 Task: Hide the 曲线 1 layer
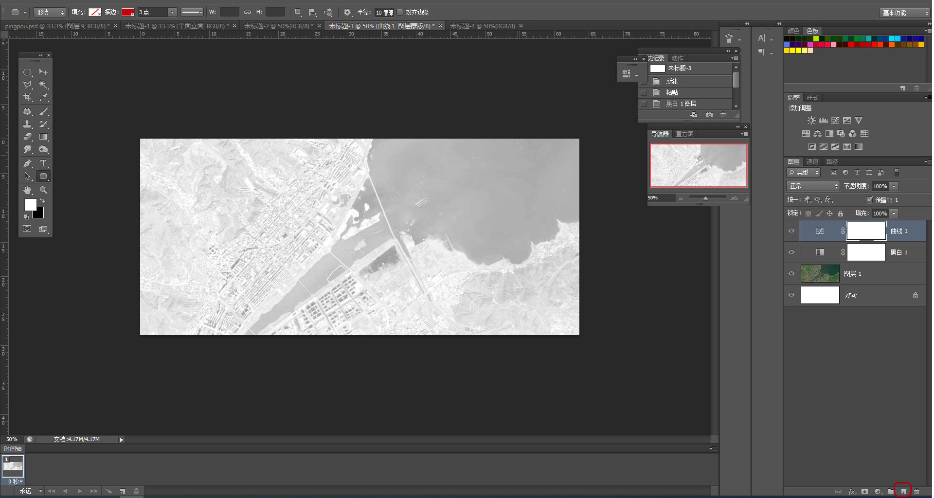[791, 231]
